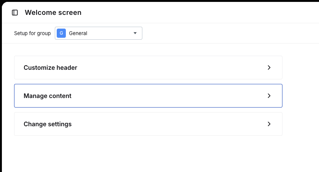Open the Setup for group combo box
Screen dimensions: 319x172
[x=99, y=33]
